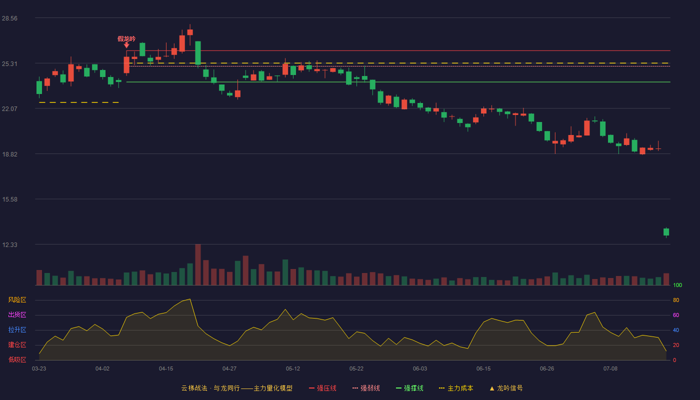Screen dimensions: 700x400
Task: Click the 03-23 date label
Action: pyautogui.click(x=39, y=368)
